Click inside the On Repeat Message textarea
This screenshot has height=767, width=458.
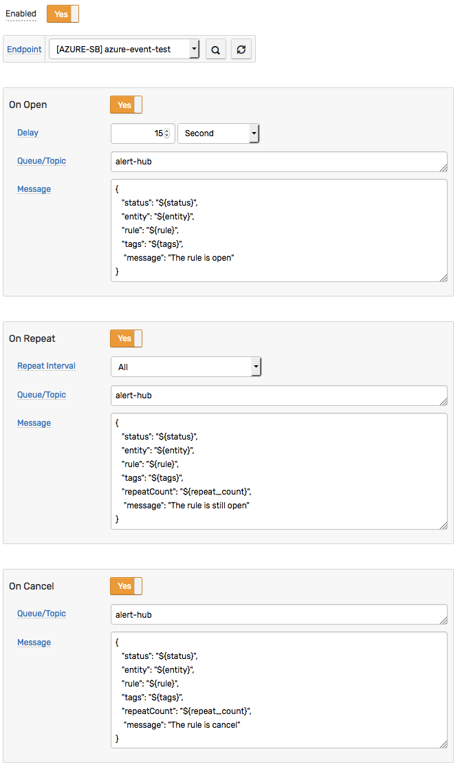click(x=279, y=471)
